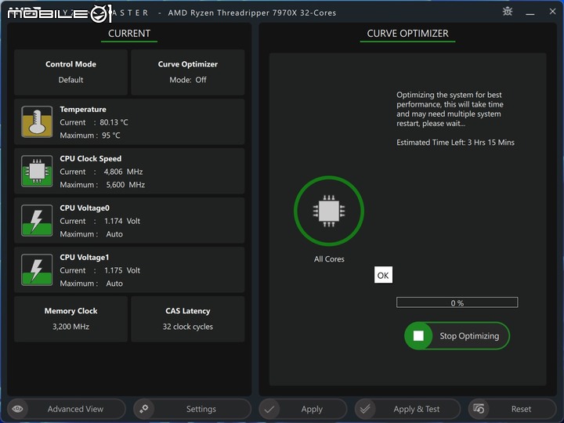
Task: Click the eye icon beside Advanced View
Action: [17, 409]
